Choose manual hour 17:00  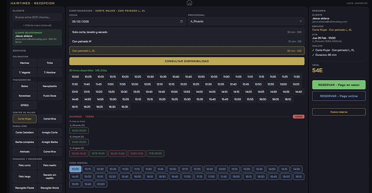pos(187,177)
